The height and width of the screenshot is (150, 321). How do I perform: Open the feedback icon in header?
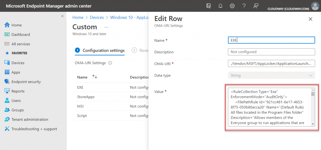(256, 6)
